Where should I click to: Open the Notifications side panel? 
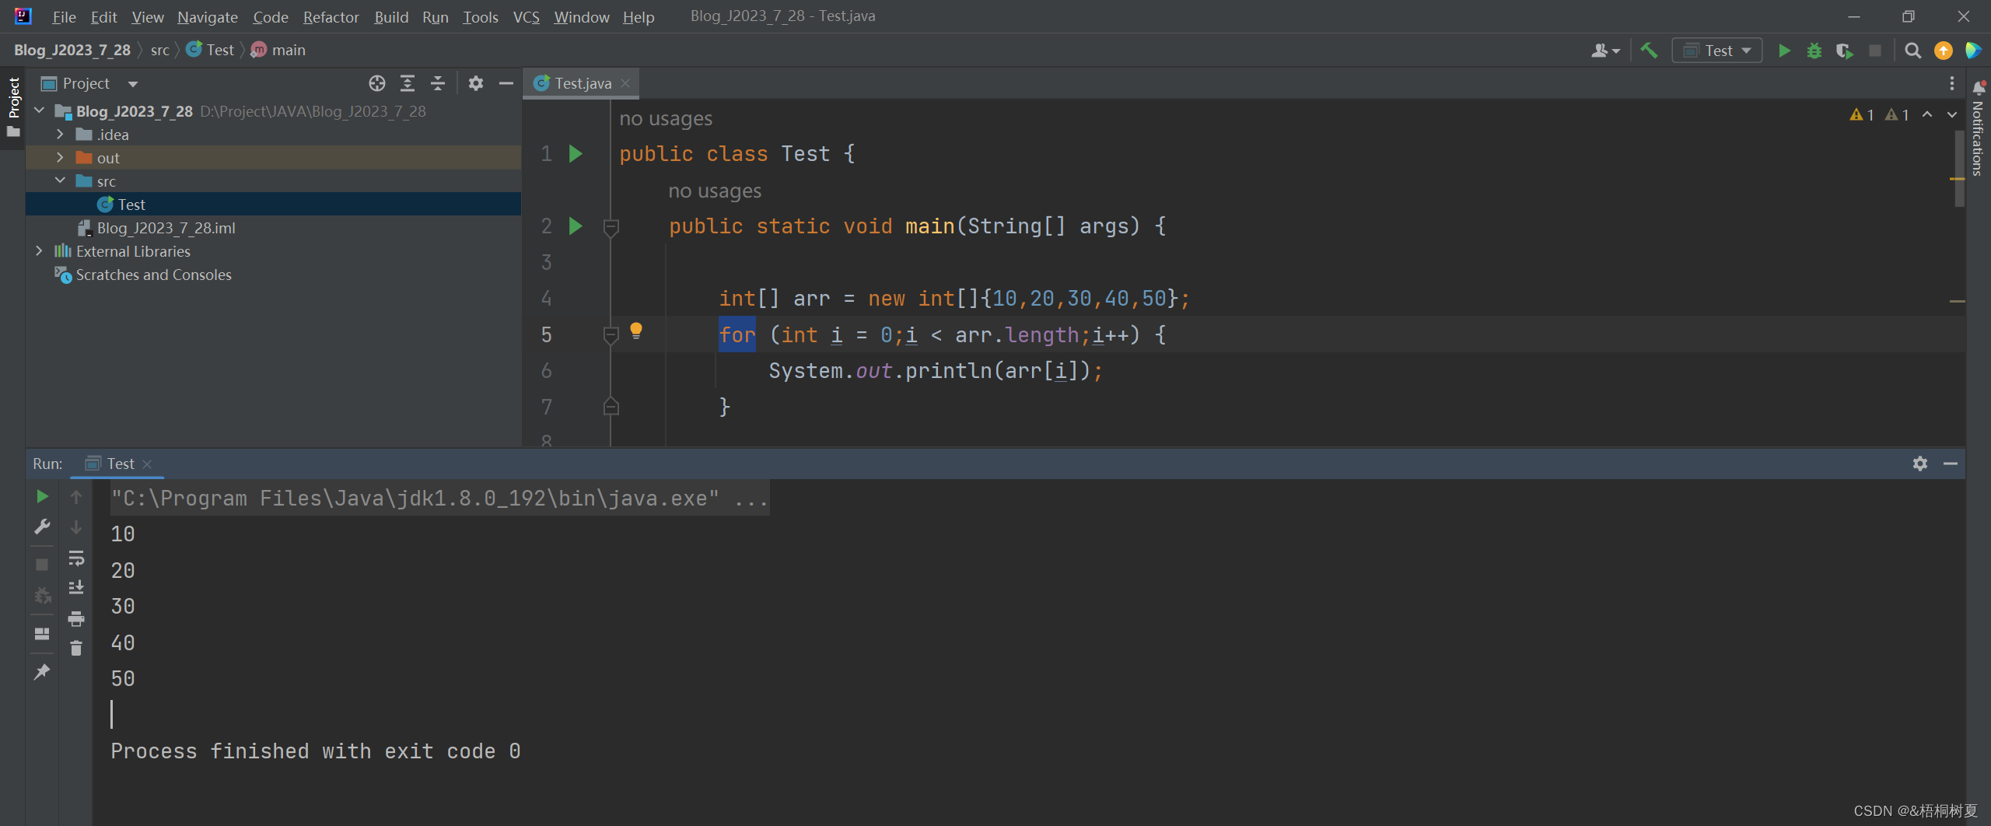pos(1978,129)
